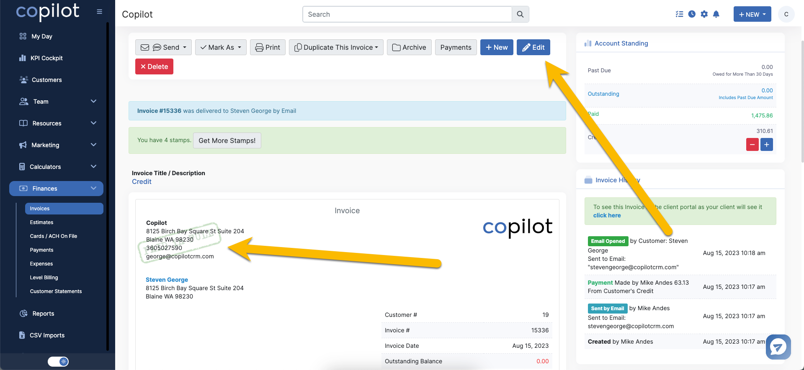Click Get More Stamps button
Image resolution: width=804 pixels, height=370 pixels.
pos(227,140)
